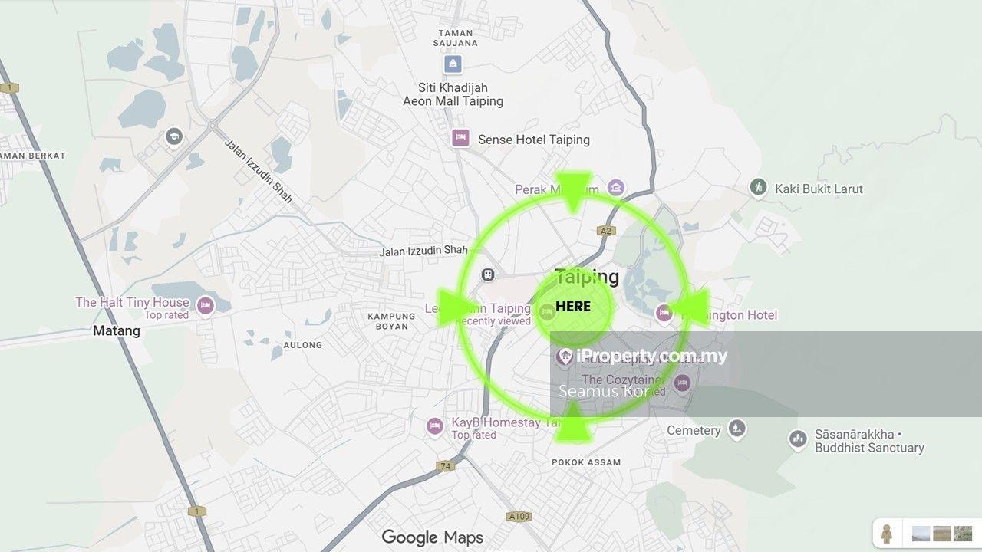Click the Matang town label
The width and height of the screenshot is (982, 552).
[x=117, y=331]
